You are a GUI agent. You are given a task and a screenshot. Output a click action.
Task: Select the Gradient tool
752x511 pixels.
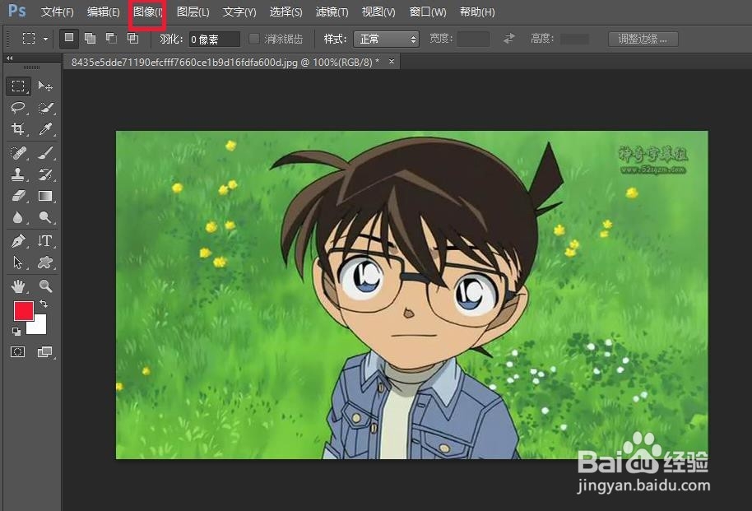point(45,196)
